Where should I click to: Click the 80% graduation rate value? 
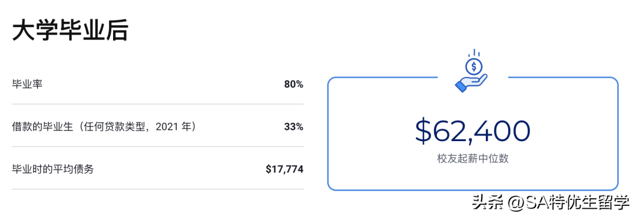coord(294,85)
